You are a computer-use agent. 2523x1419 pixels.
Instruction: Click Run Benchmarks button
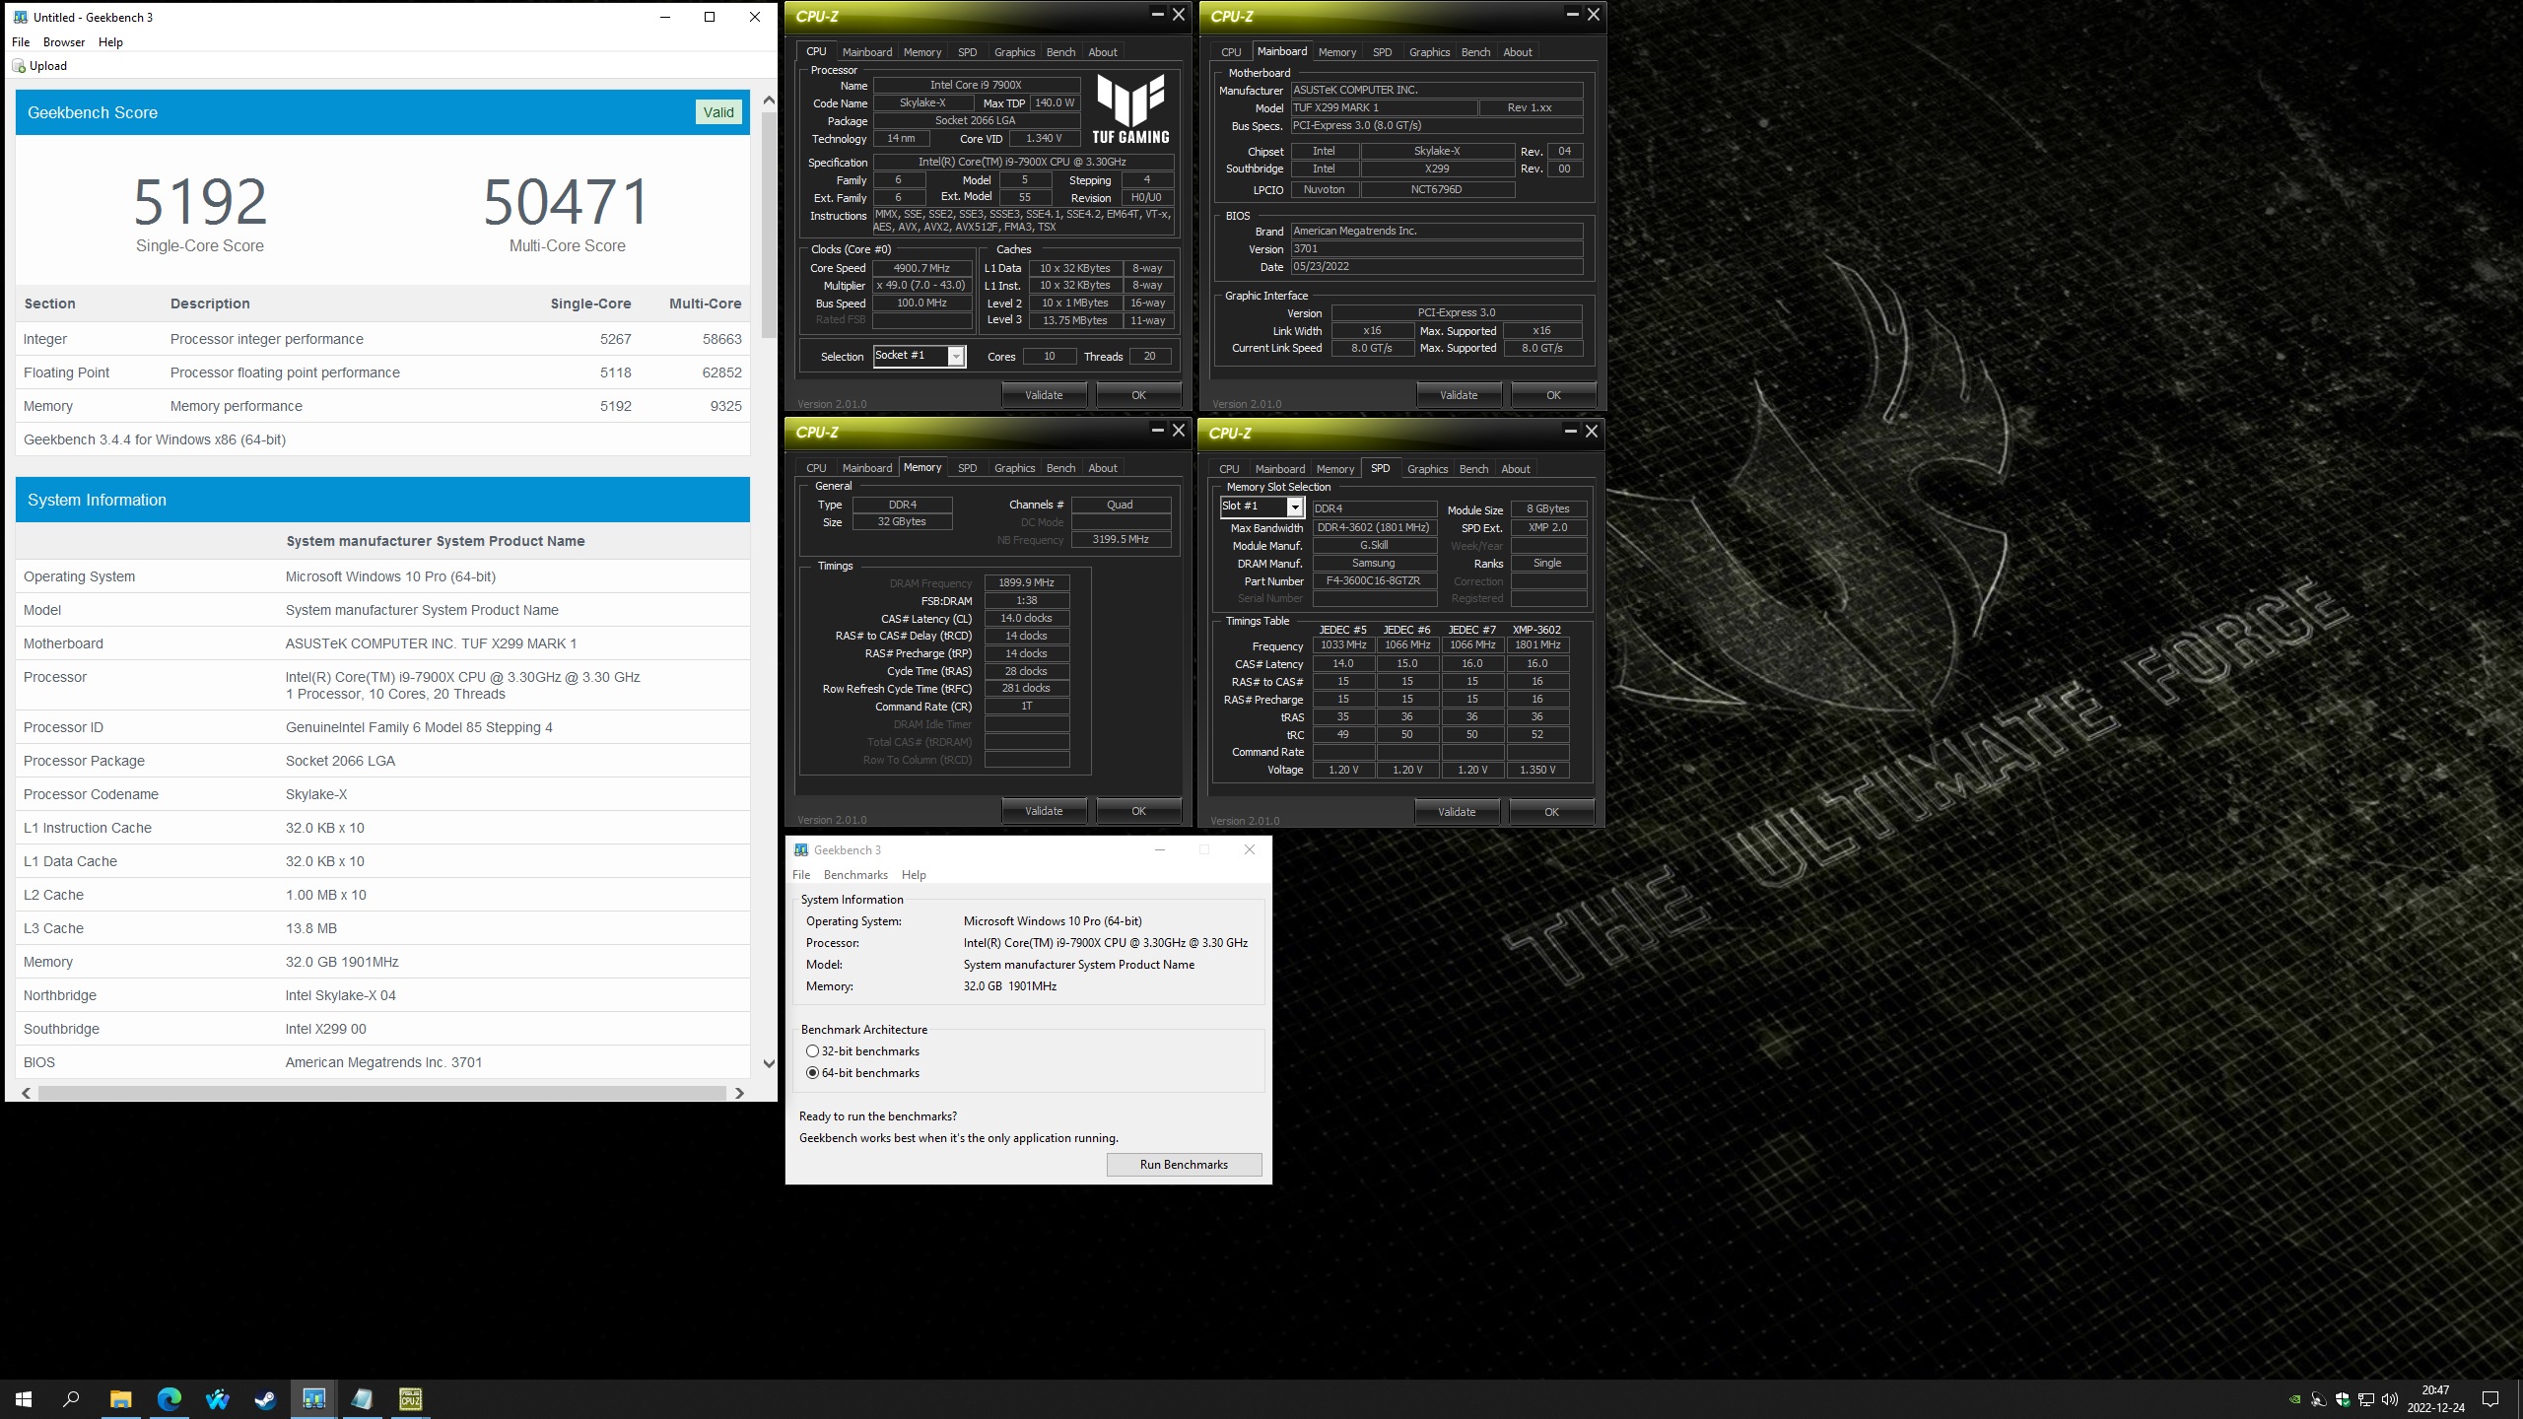(1184, 1165)
